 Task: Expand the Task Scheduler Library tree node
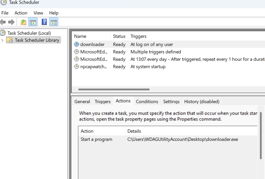click(x=2, y=40)
